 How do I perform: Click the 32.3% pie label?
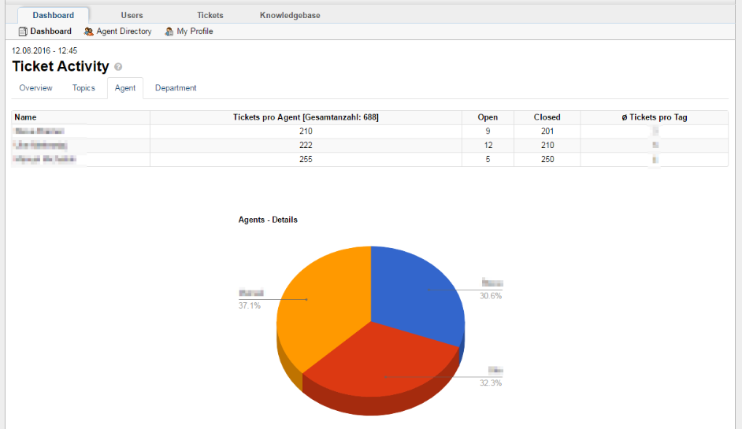[491, 383]
